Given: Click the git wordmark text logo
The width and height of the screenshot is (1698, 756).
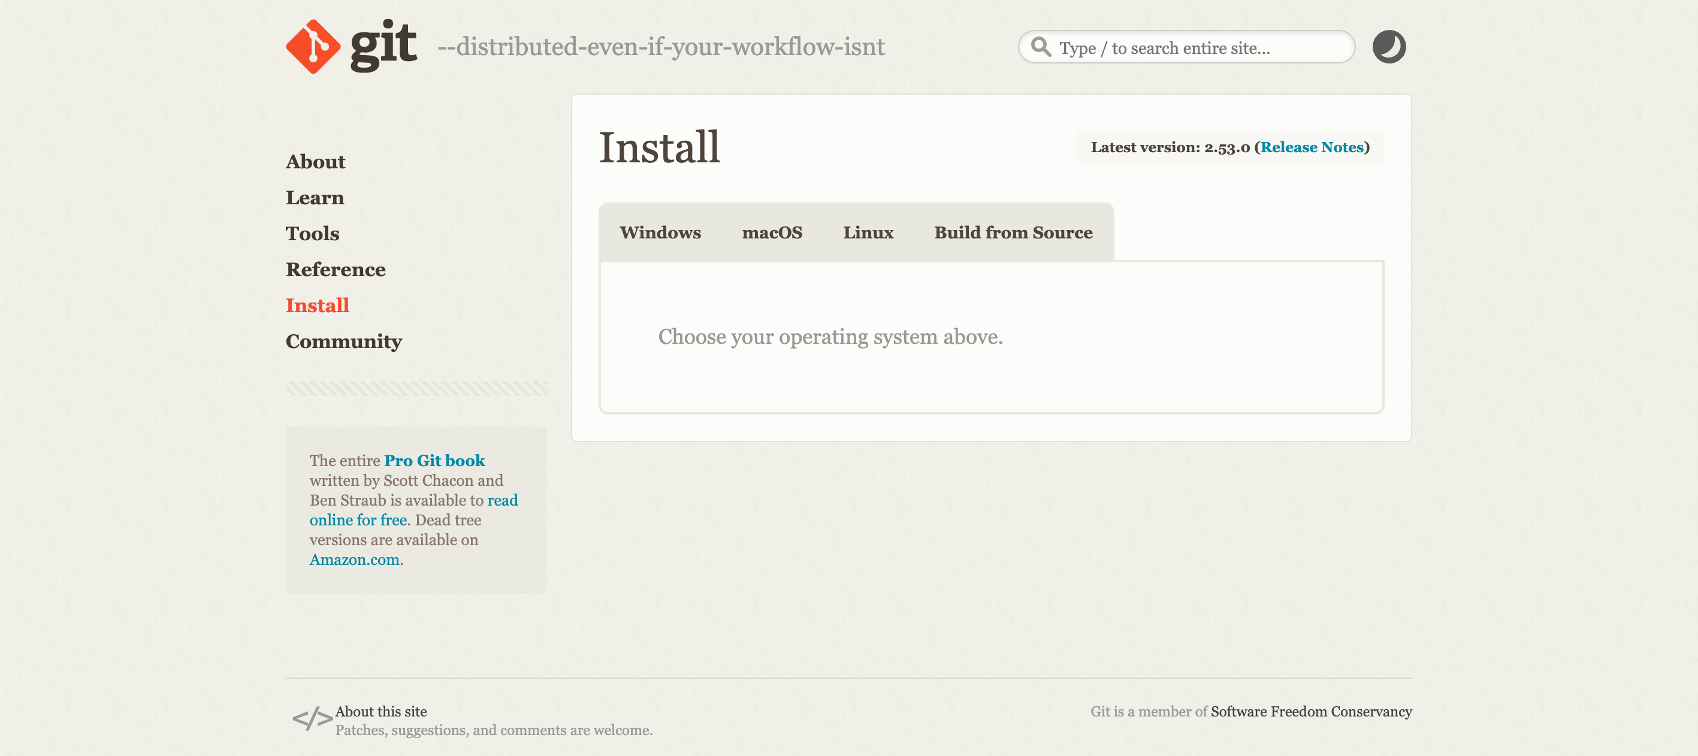Looking at the screenshot, I should pos(383,46).
